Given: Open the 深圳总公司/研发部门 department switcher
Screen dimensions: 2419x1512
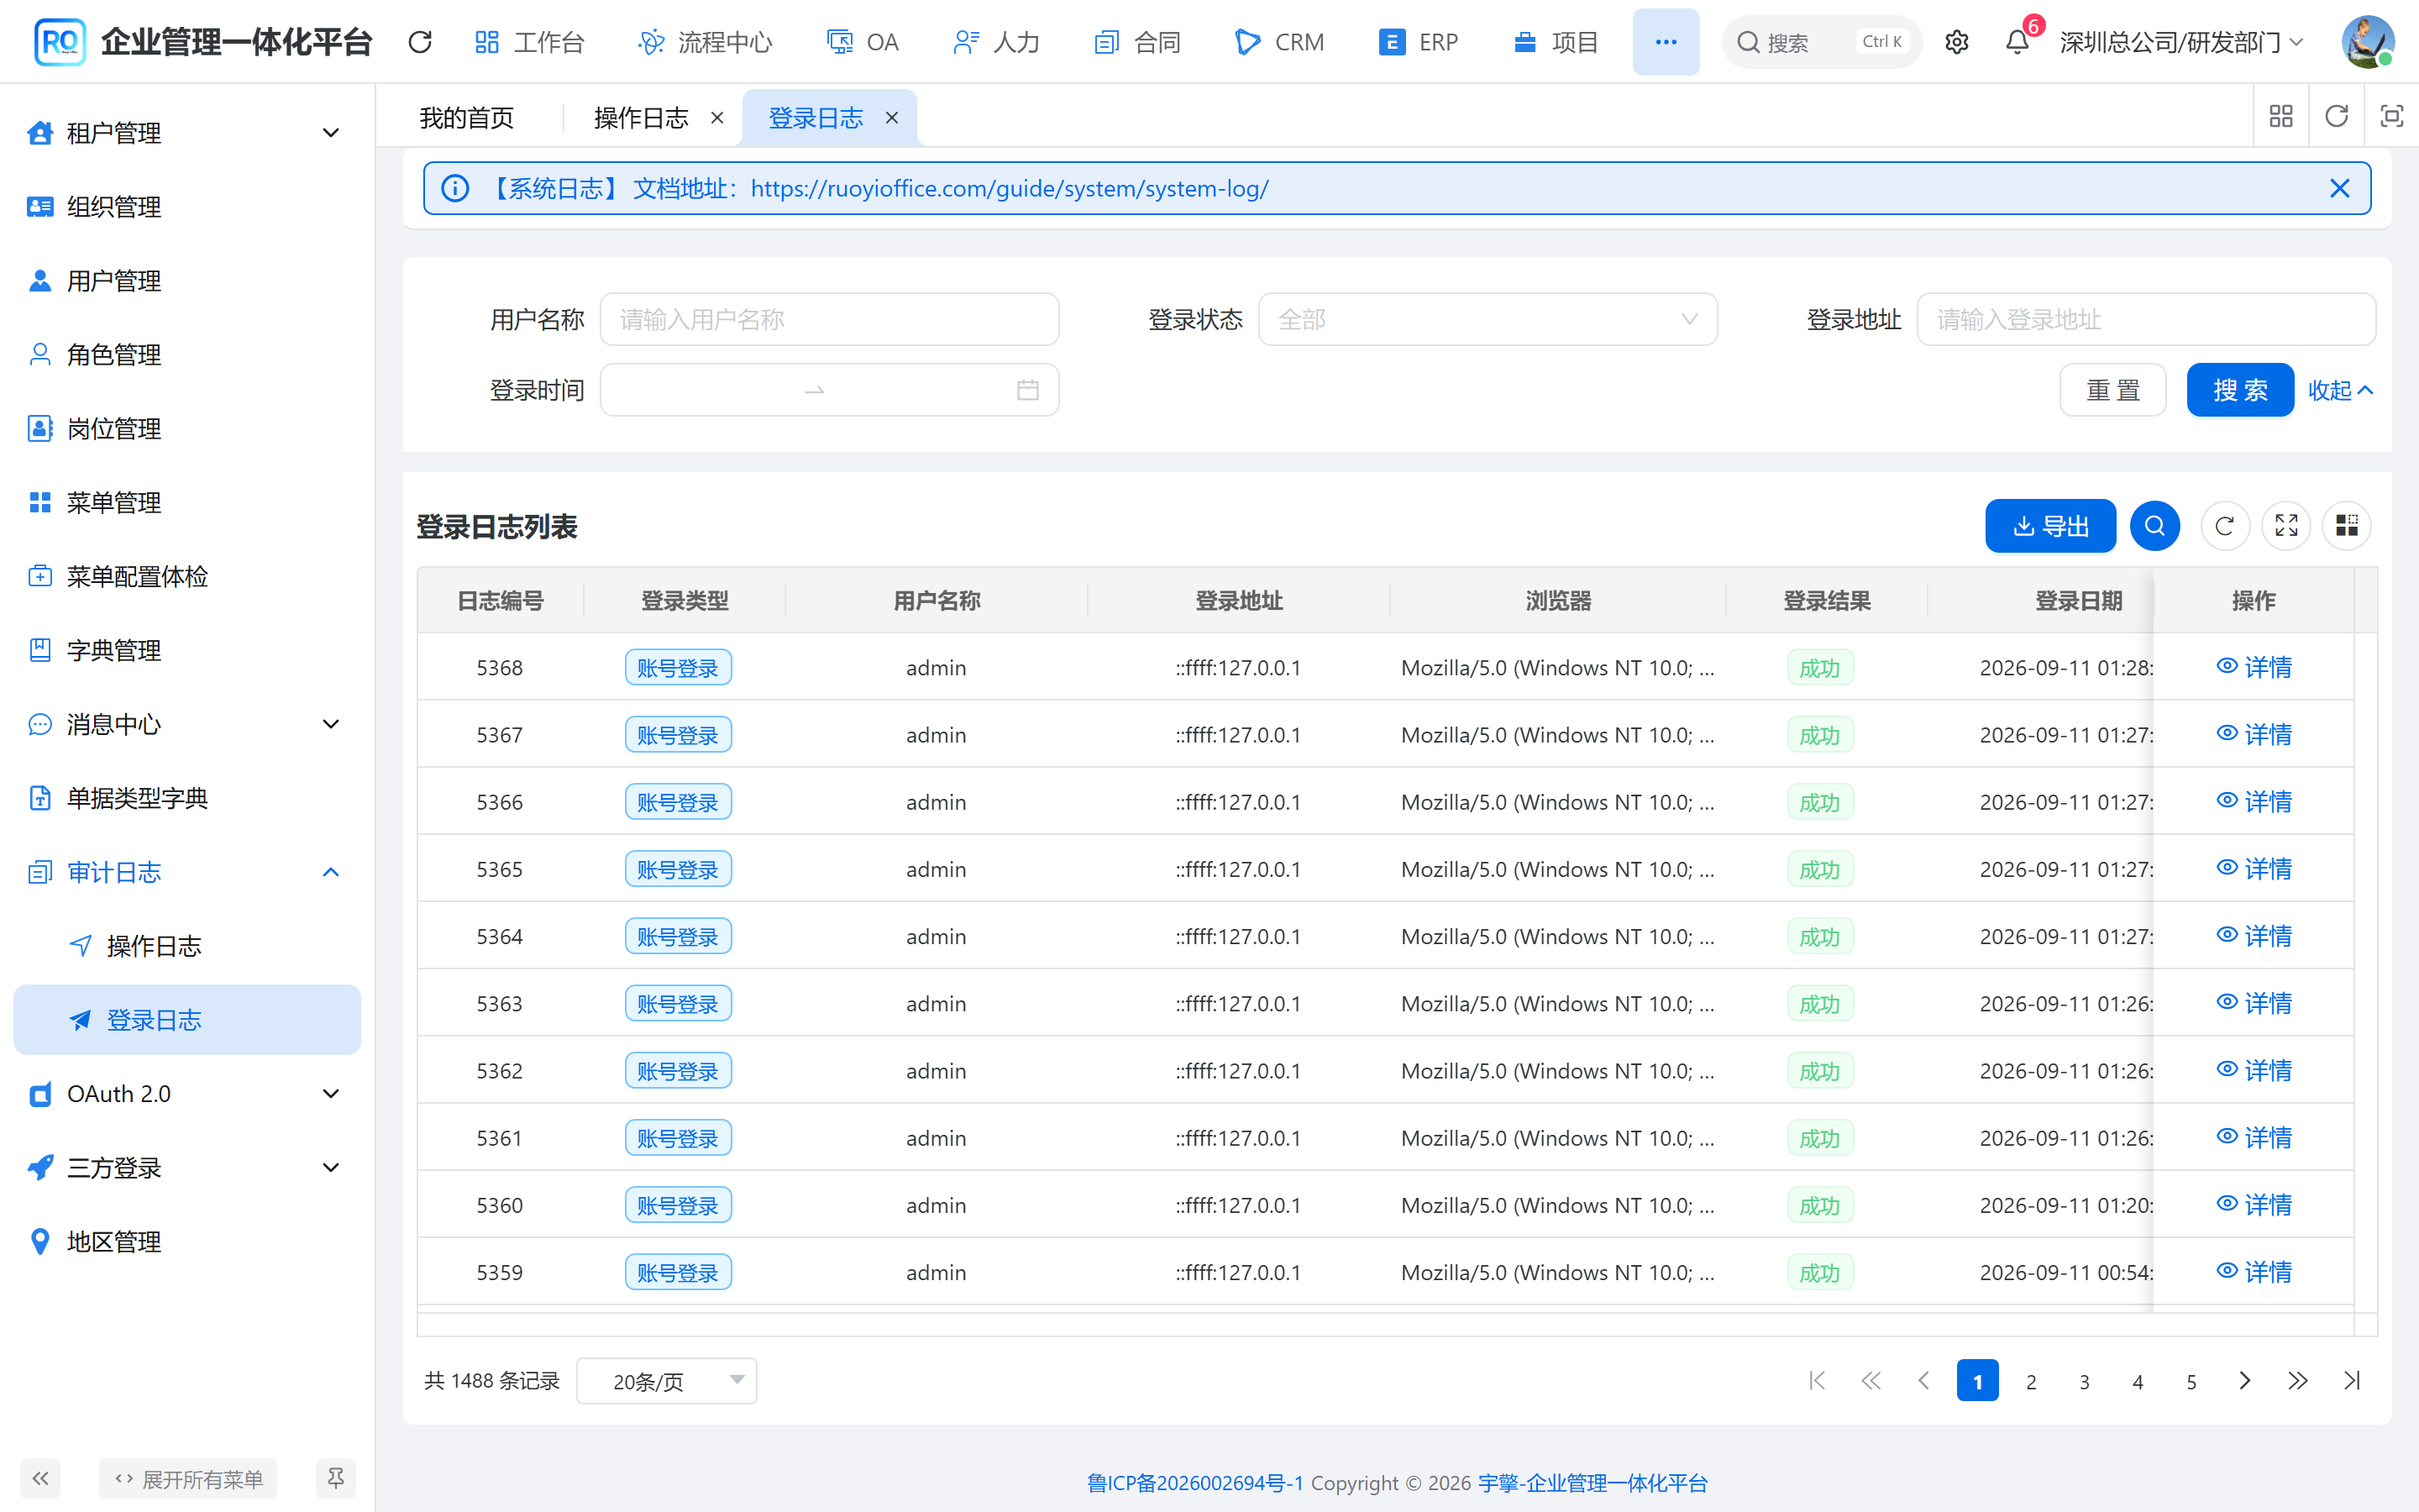Looking at the screenshot, I should pyautogui.click(x=2181, y=42).
